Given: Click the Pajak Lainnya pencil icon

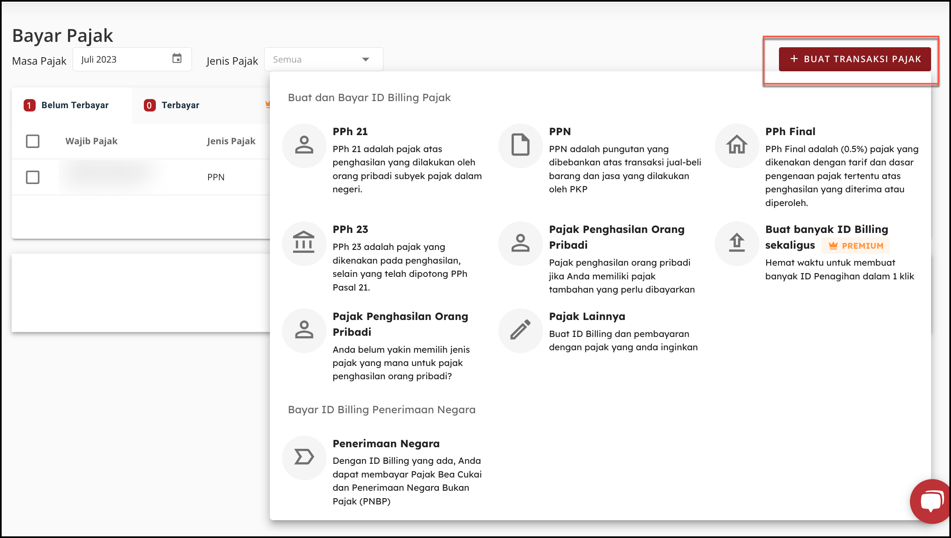Looking at the screenshot, I should [520, 330].
